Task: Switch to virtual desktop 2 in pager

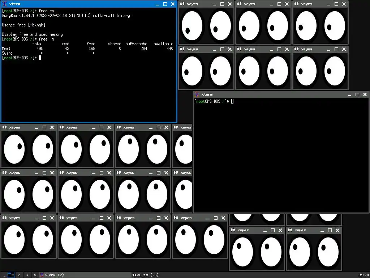Action: pos(19,275)
